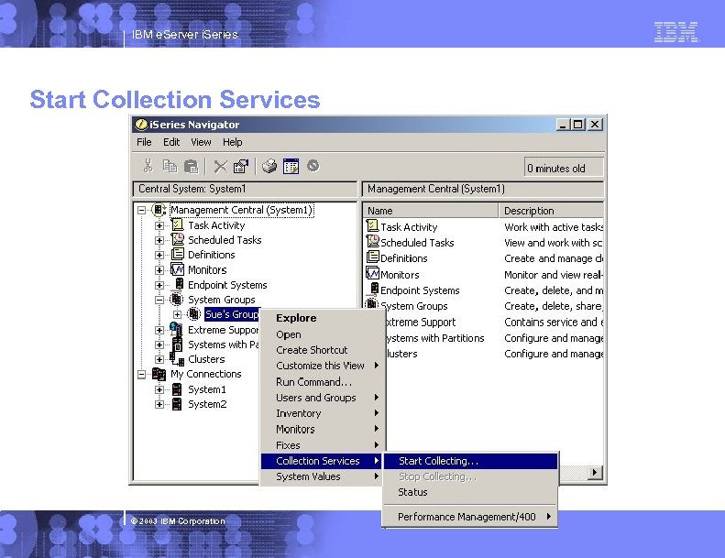The image size is (725, 558).
Task: Expand the Task Activity tree node
Action: 159,225
